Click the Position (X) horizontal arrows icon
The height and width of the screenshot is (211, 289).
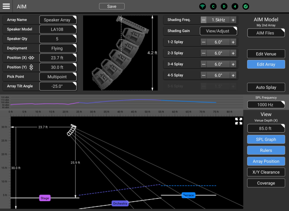tap(31, 58)
